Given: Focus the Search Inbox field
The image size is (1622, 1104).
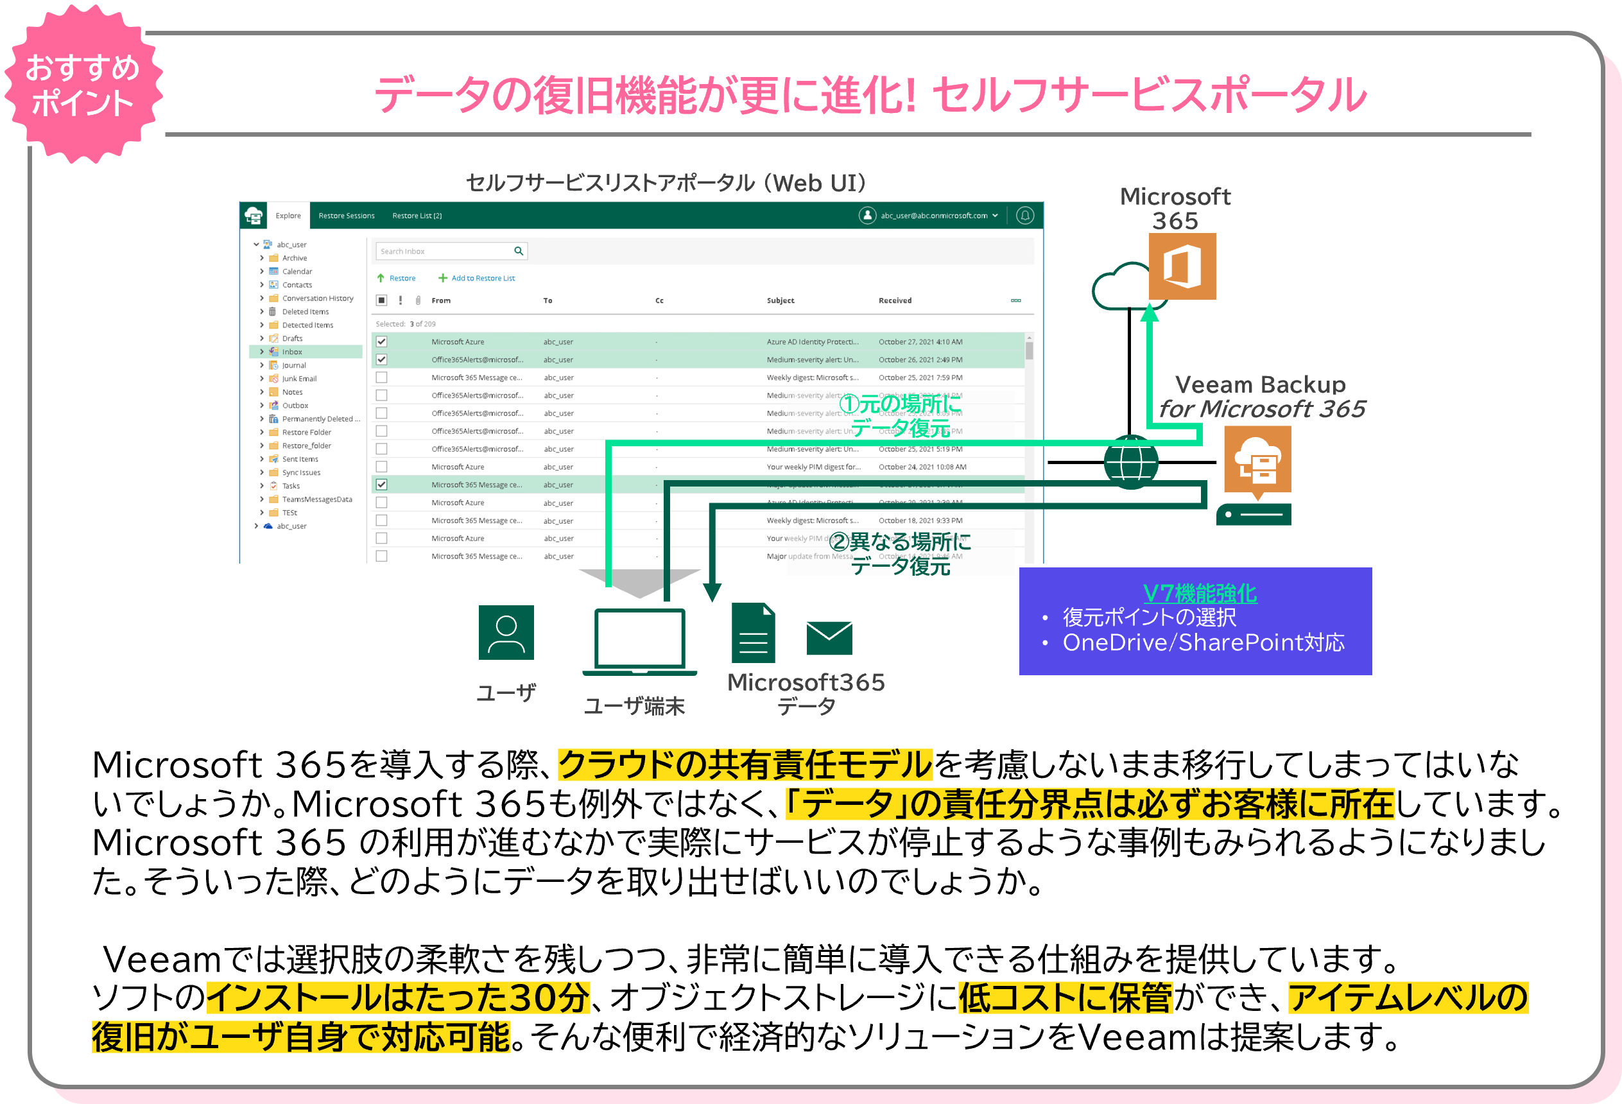Looking at the screenshot, I should tap(451, 251).
